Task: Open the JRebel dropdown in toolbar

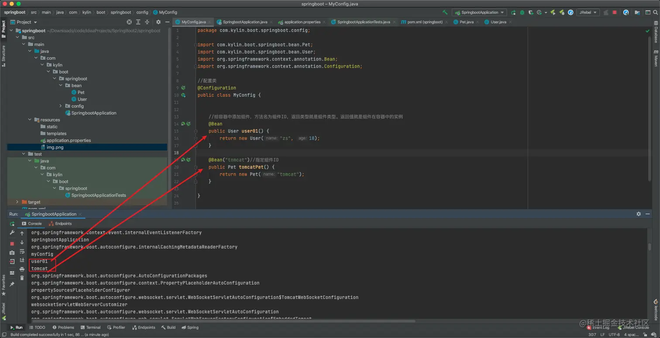Action: pos(588,13)
